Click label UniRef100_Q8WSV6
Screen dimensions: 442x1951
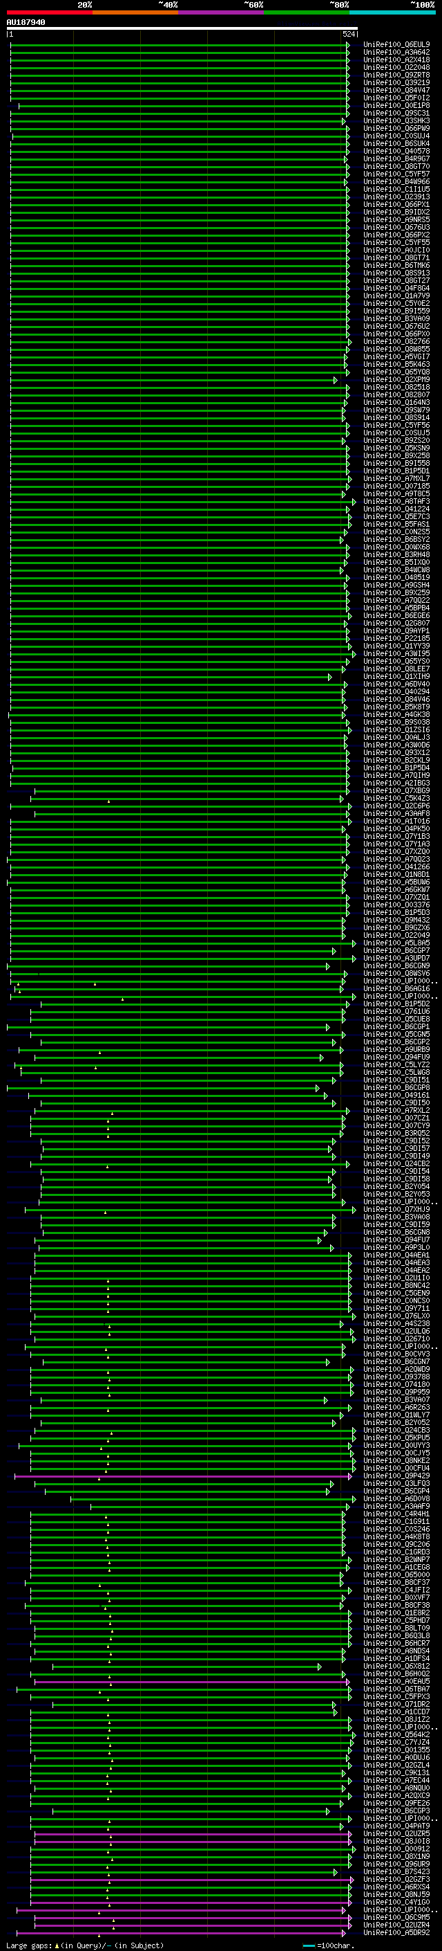coord(396,973)
